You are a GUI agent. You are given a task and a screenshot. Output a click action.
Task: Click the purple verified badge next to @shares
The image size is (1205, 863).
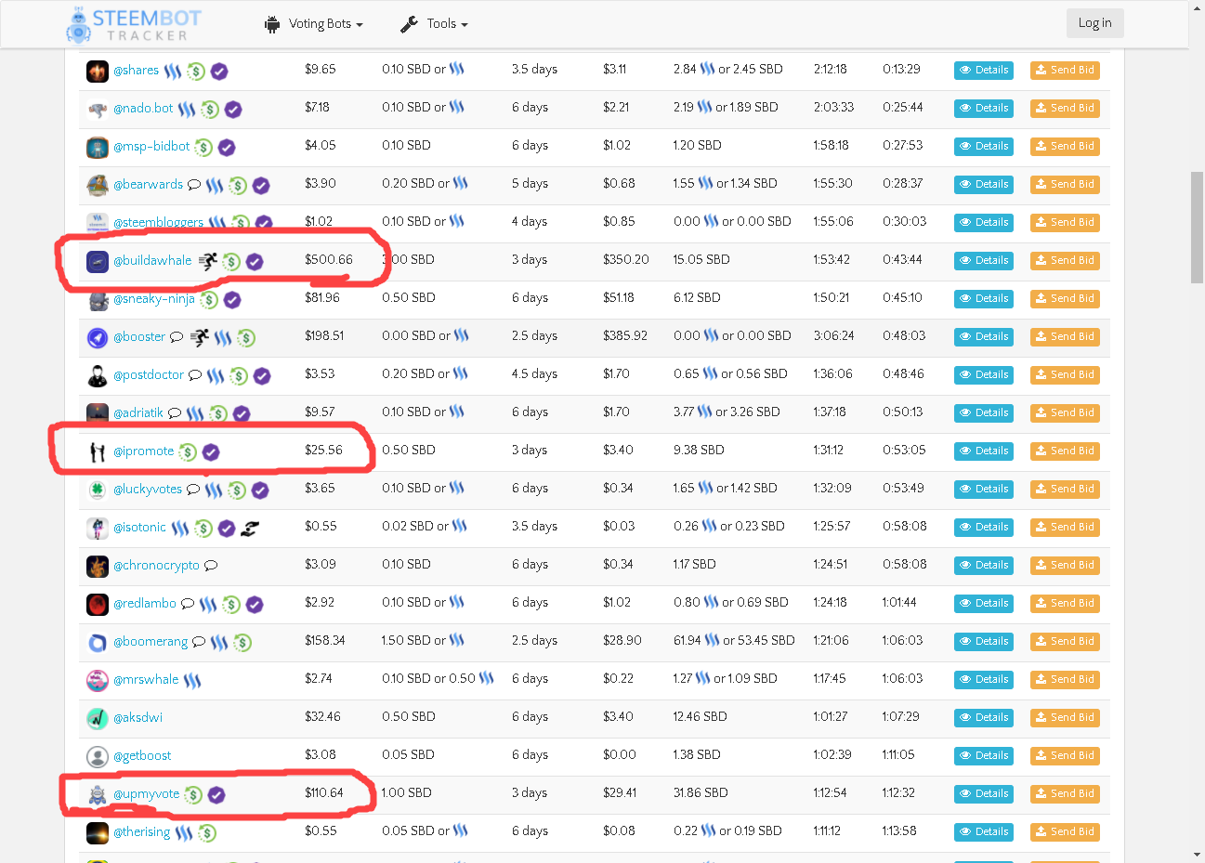219,72
